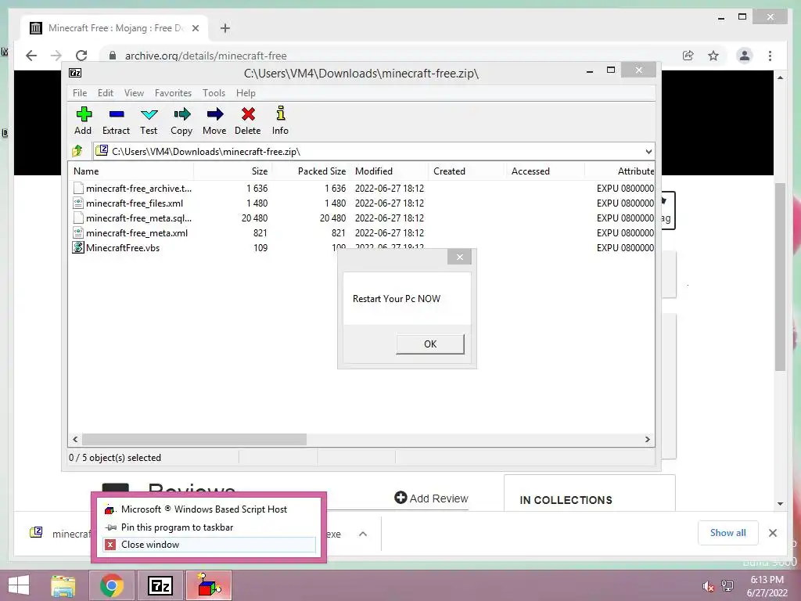Click 7-Zip horizontal scrollbar right arrow
Image resolution: width=801 pixels, height=601 pixels.
(x=647, y=440)
